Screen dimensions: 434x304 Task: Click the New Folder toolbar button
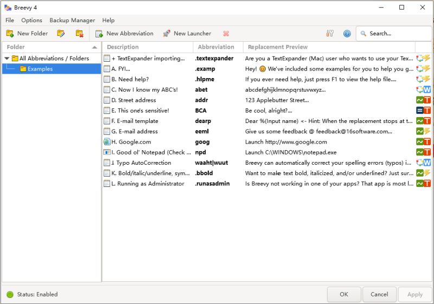pos(27,34)
